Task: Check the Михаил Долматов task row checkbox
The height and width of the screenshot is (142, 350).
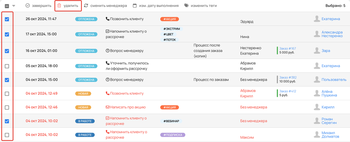Action: (7, 135)
